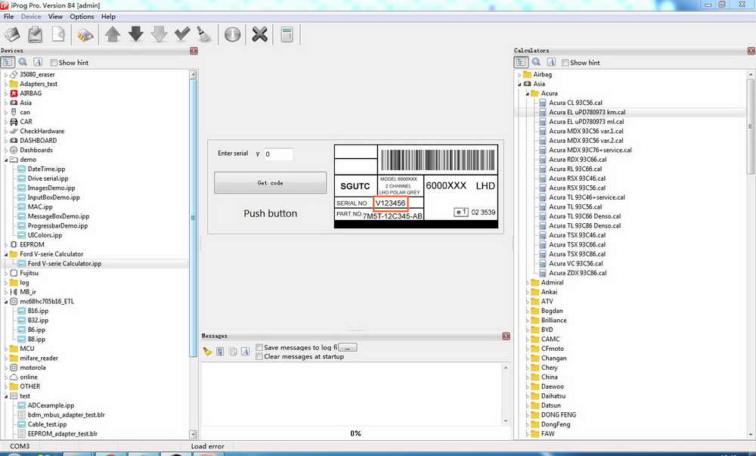Click the Get code button

[x=270, y=183]
